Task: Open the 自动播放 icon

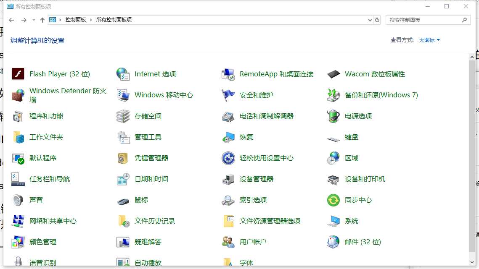Action: (123, 262)
